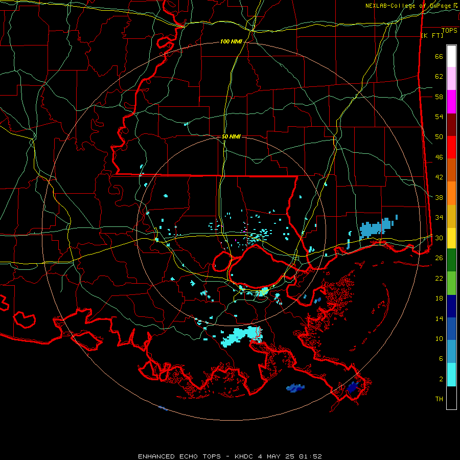Click the 4 MAY 25 01:52 timestamp
The image size is (460, 460).
click(290, 456)
